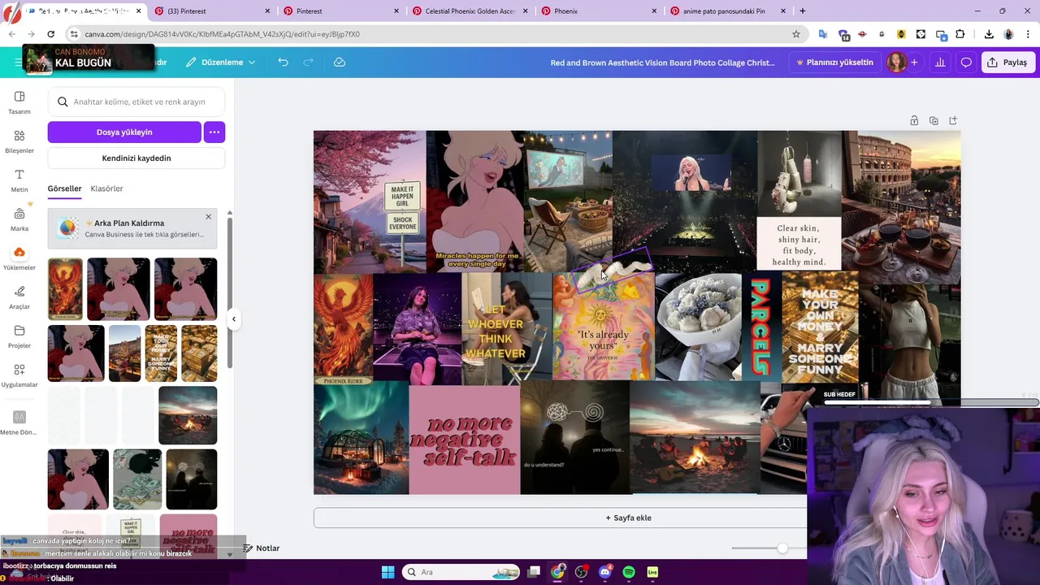Image resolution: width=1040 pixels, height=585 pixels.
Task: Select the phoenix card upload thumbnail
Action: tap(65, 289)
